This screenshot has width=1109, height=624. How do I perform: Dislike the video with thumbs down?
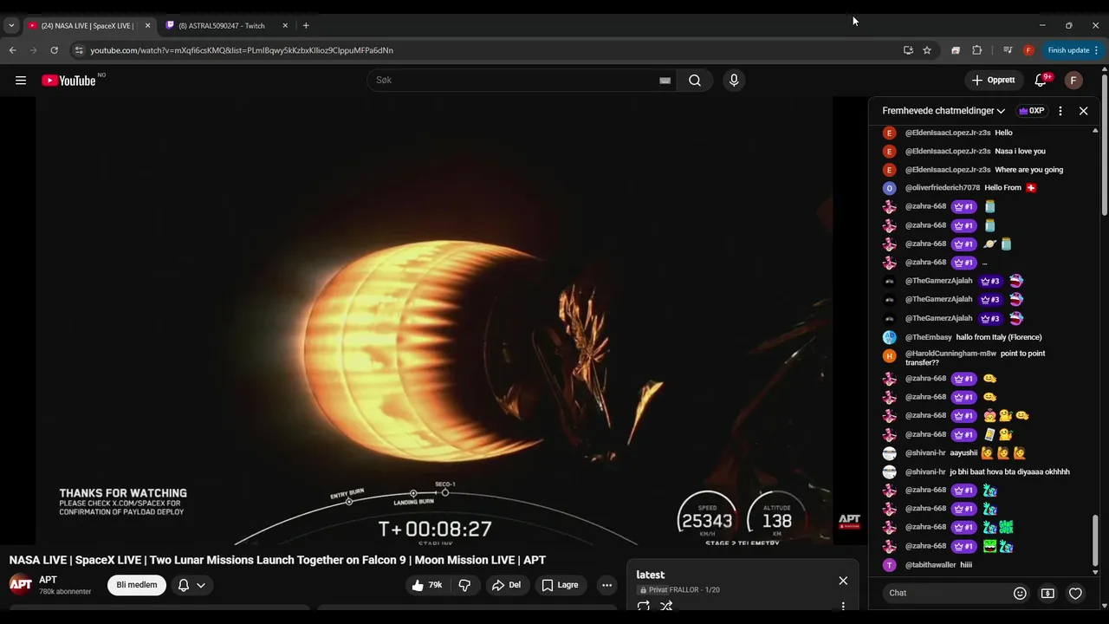(x=464, y=585)
